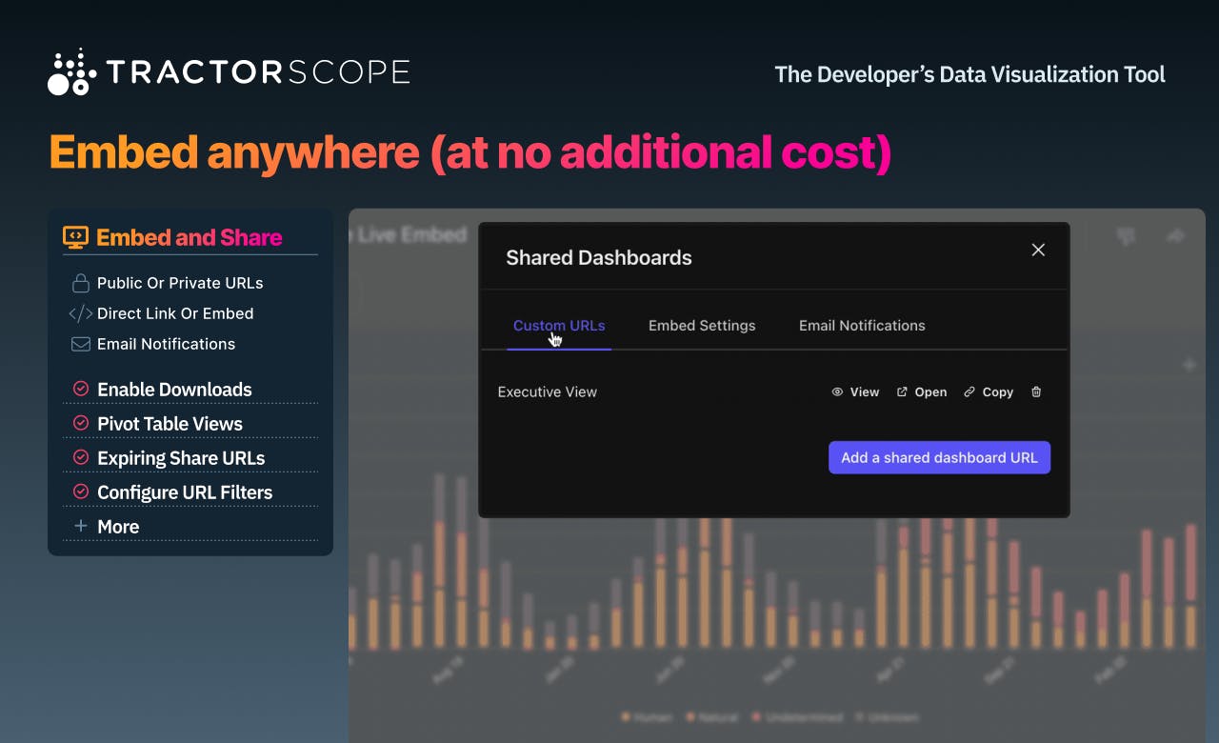The height and width of the screenshot is (743, 1219).
Task: Click the lock icon beside Public Or Private URLs
Action: (x=80, y=283)
